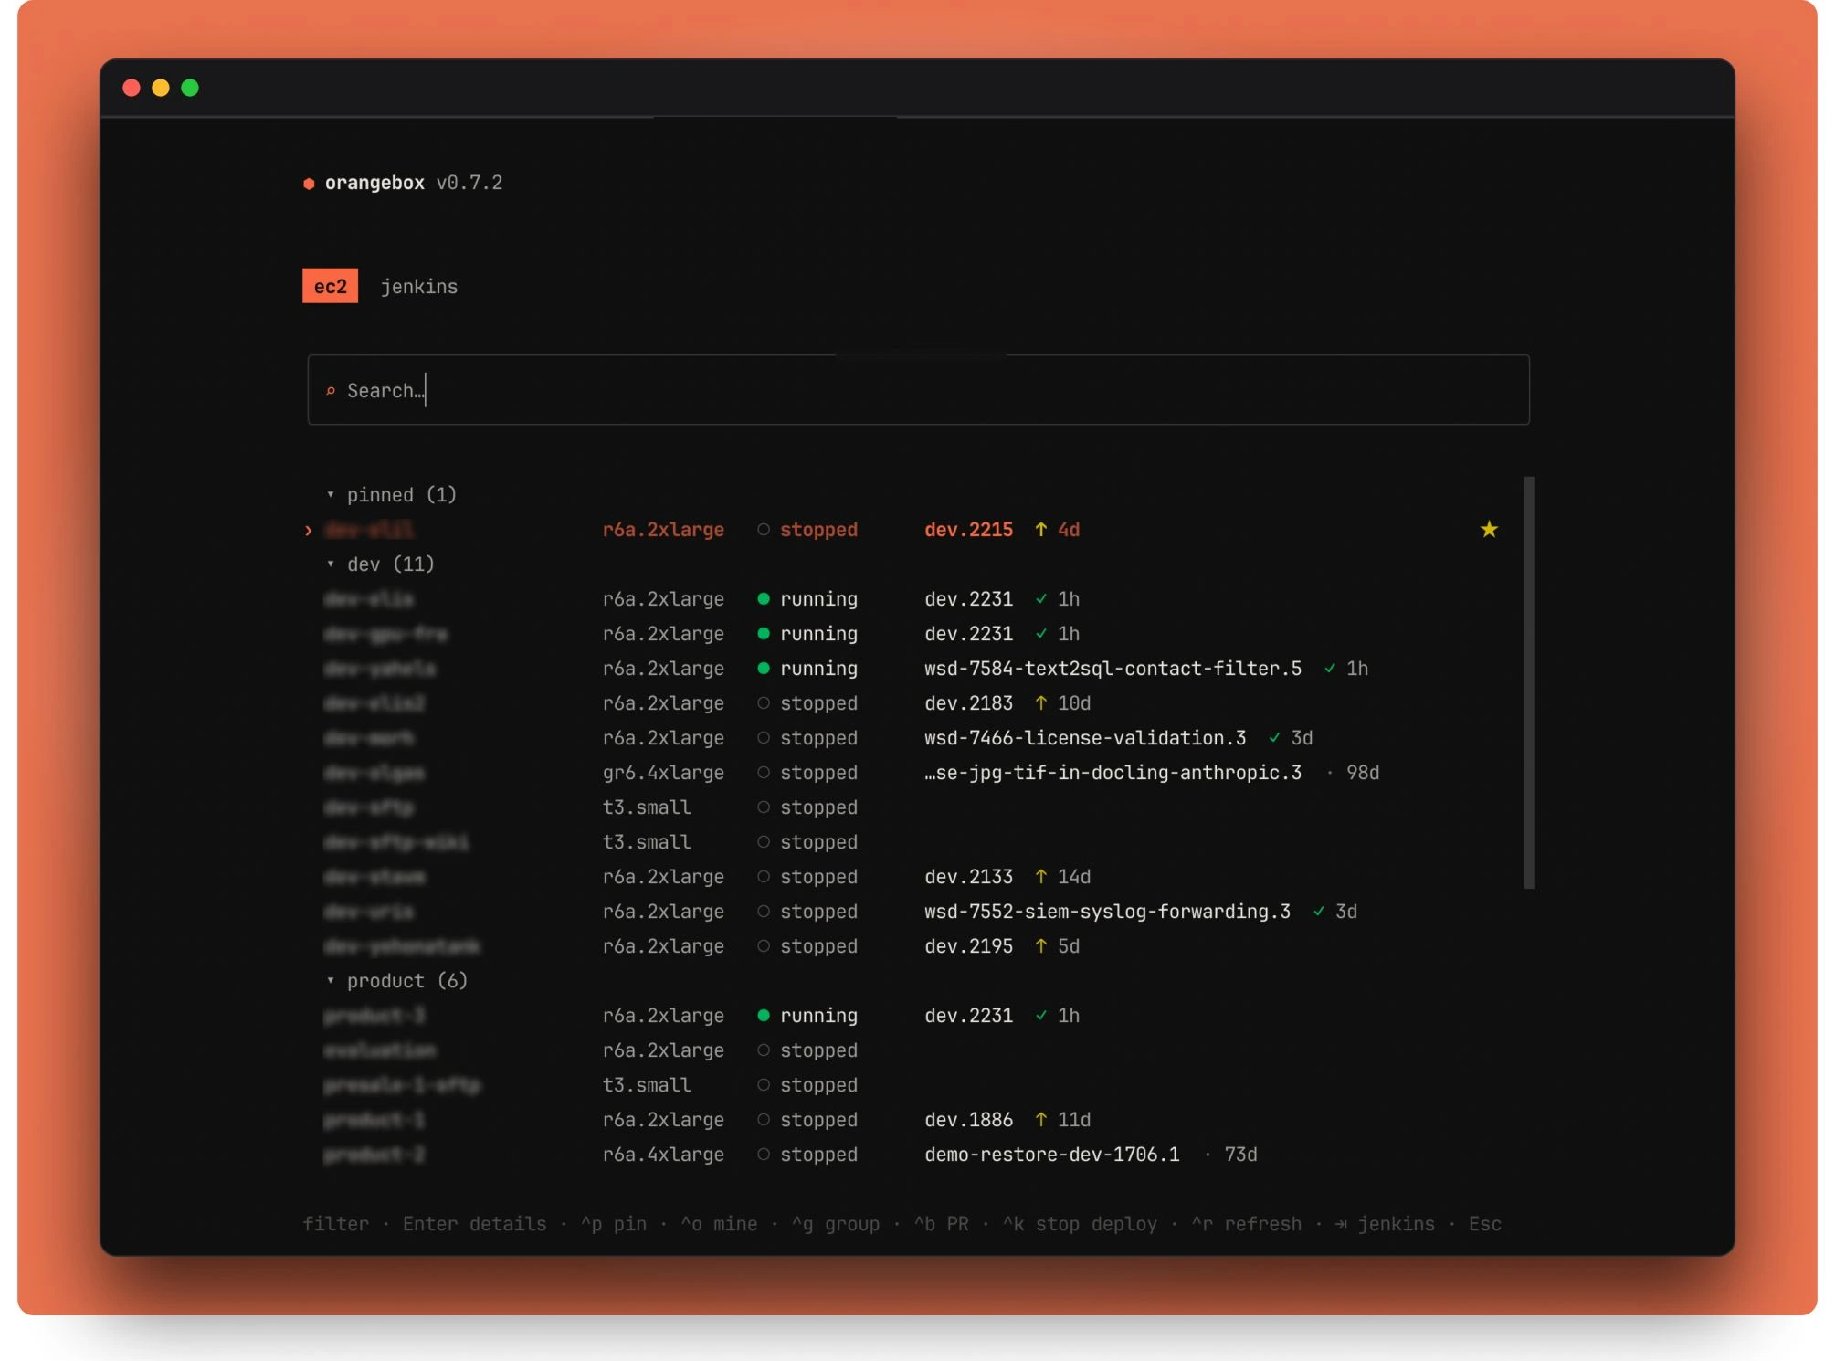Click the 73d age label
This screenshot has height=1361, width=1835.
click(x=1240, y=1154)
